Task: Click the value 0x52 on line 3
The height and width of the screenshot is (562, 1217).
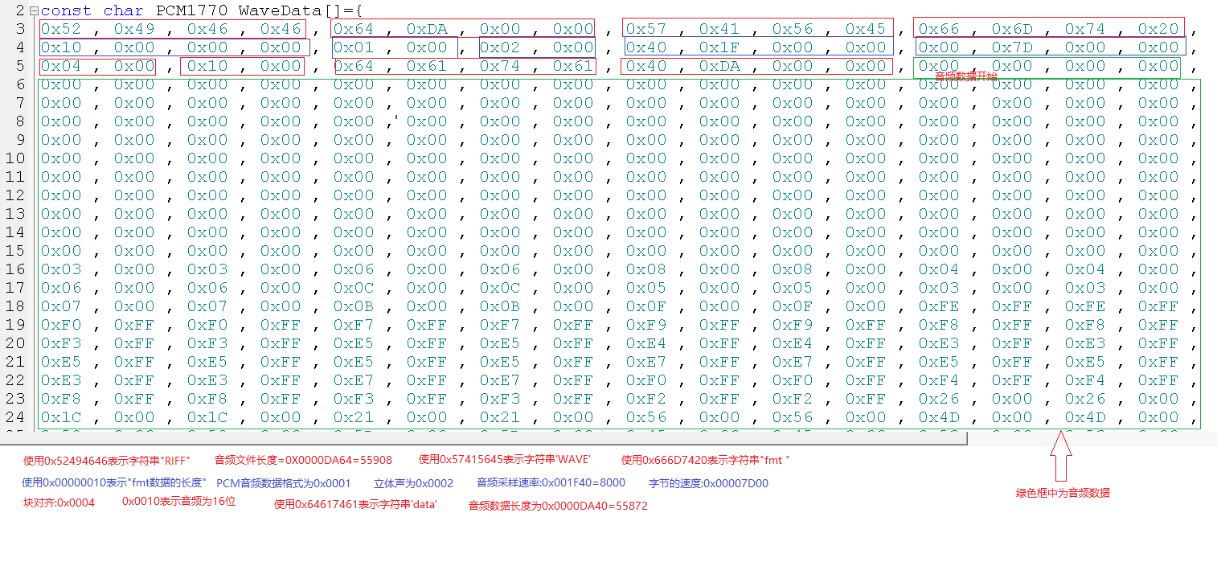Action: pos(61,29)
